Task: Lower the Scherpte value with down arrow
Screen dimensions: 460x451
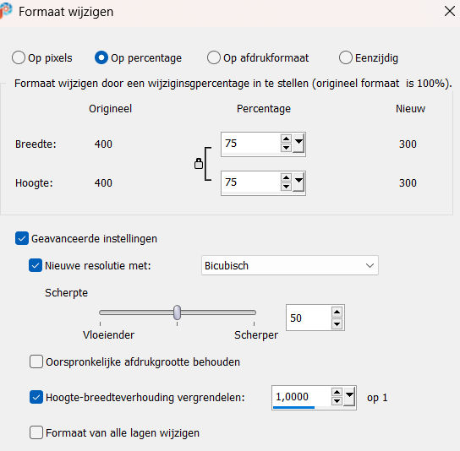Action: [337, 323]
